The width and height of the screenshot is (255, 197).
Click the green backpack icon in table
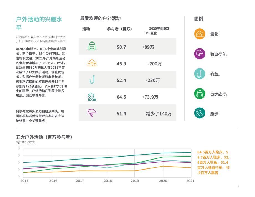pyautogui.click(x=92, y=46)
